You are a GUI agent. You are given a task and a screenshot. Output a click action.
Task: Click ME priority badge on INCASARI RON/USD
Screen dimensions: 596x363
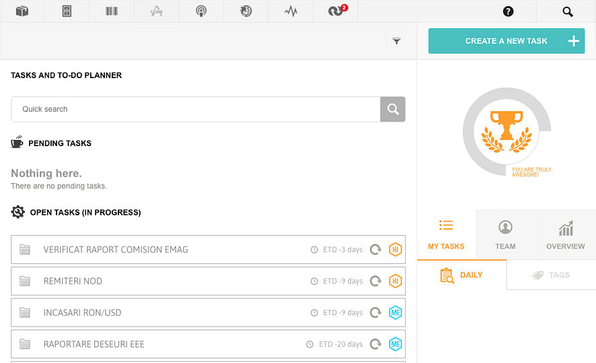tap(396, 312)
